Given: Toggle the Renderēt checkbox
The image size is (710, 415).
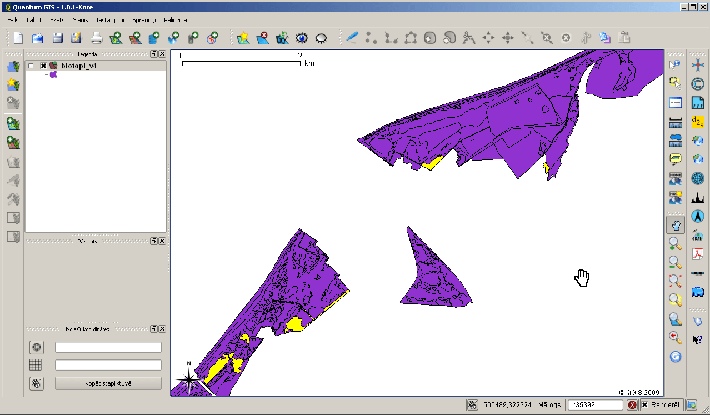Looking at the screenshot, I should (644, 405).
